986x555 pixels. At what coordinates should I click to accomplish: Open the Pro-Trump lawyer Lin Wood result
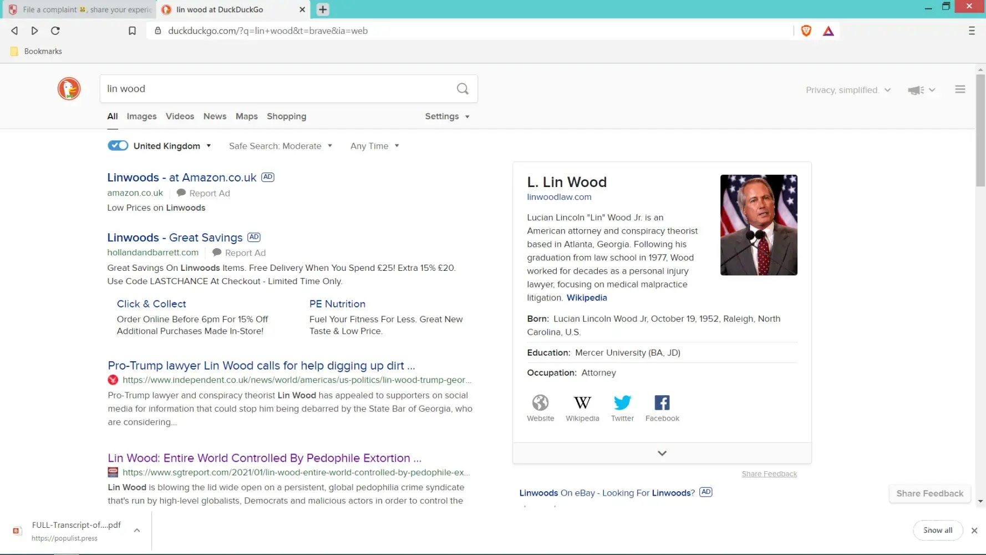tap(261, 366)
